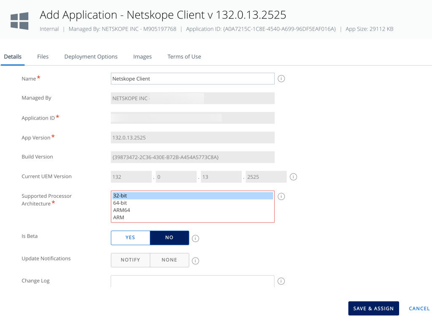Viewport: 432px width, 319px height.
Task: Select 32-bit processor architecture
Action: pos(192,196)
